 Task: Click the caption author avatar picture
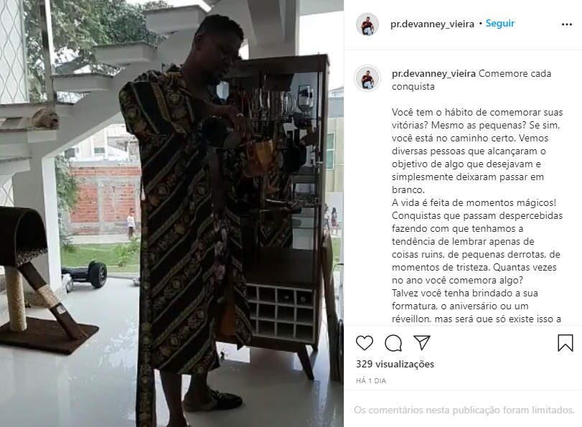pos(367,78)
